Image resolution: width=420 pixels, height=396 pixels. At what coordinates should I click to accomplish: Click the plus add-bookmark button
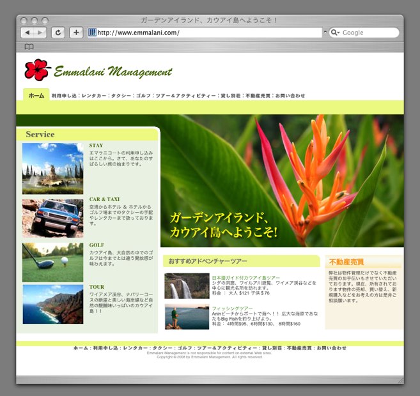[76, 33]
